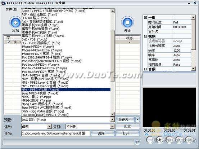Click the blue Add (添加) plus icon
This screenshot has width=199, height=149.
click(x=15, y=23)
